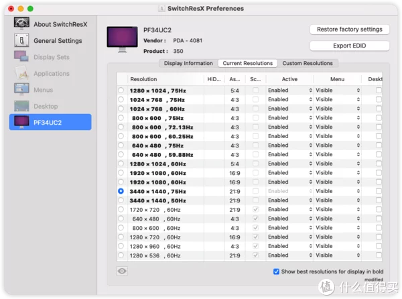The width and height of the screenshot is (402, 299).
Task: Open Active dropdown for 800 x 600, 60.25Hz
Action: tap(289, 136)
